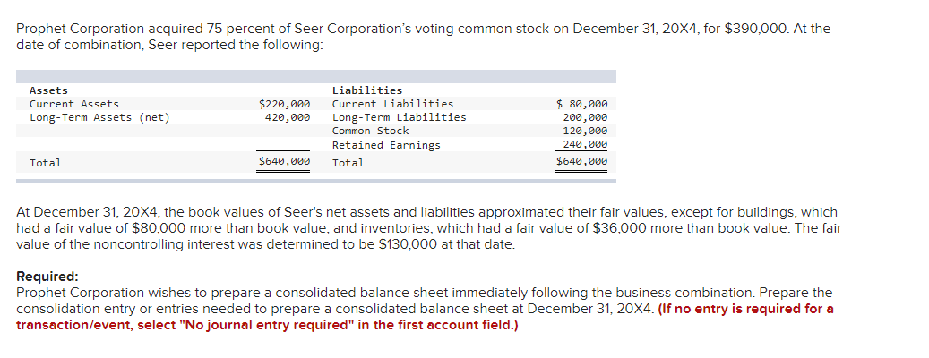This screenshot has width=929, height=358.
Task: Click the $220,000 current assets value
Action: pyautogui.click(x=284, y=104)
